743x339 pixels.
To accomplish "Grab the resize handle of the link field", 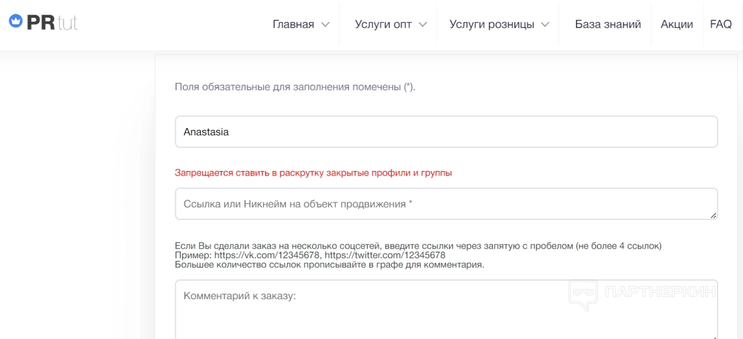I will coord(713,215).
